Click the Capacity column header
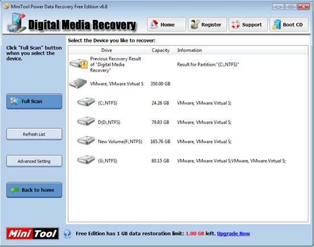The height and width of the screenshot is (247, 314). (160, 51)
